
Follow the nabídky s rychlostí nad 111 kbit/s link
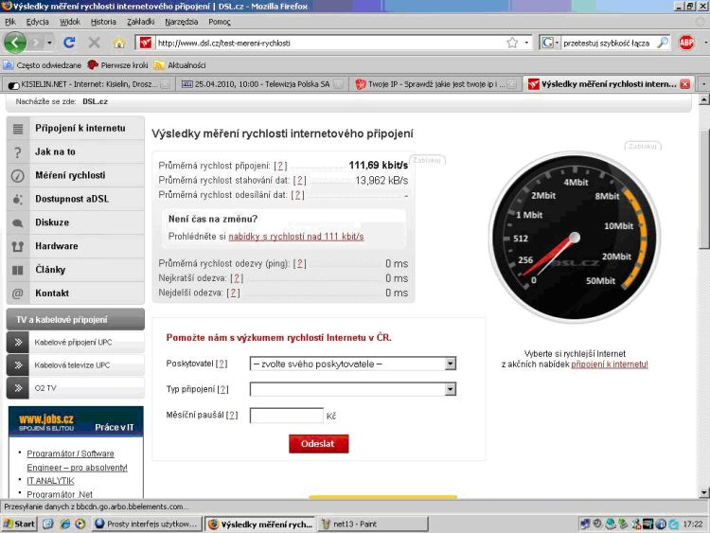coord(295,236)
